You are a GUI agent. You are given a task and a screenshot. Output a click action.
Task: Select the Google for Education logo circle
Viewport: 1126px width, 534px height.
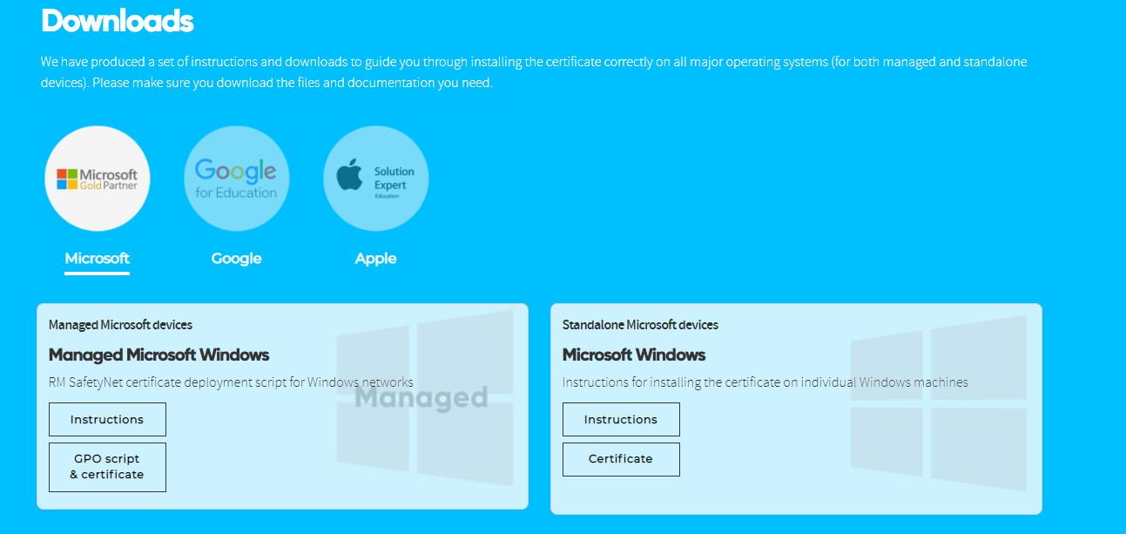coord(236,179)
